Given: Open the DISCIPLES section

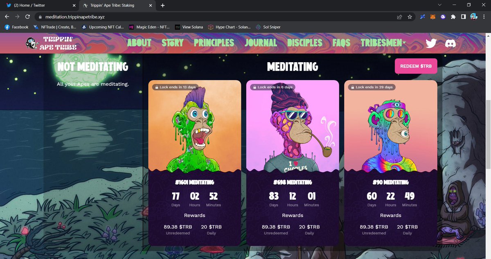Looking at the screenshot, I should (x=305, y=43).
